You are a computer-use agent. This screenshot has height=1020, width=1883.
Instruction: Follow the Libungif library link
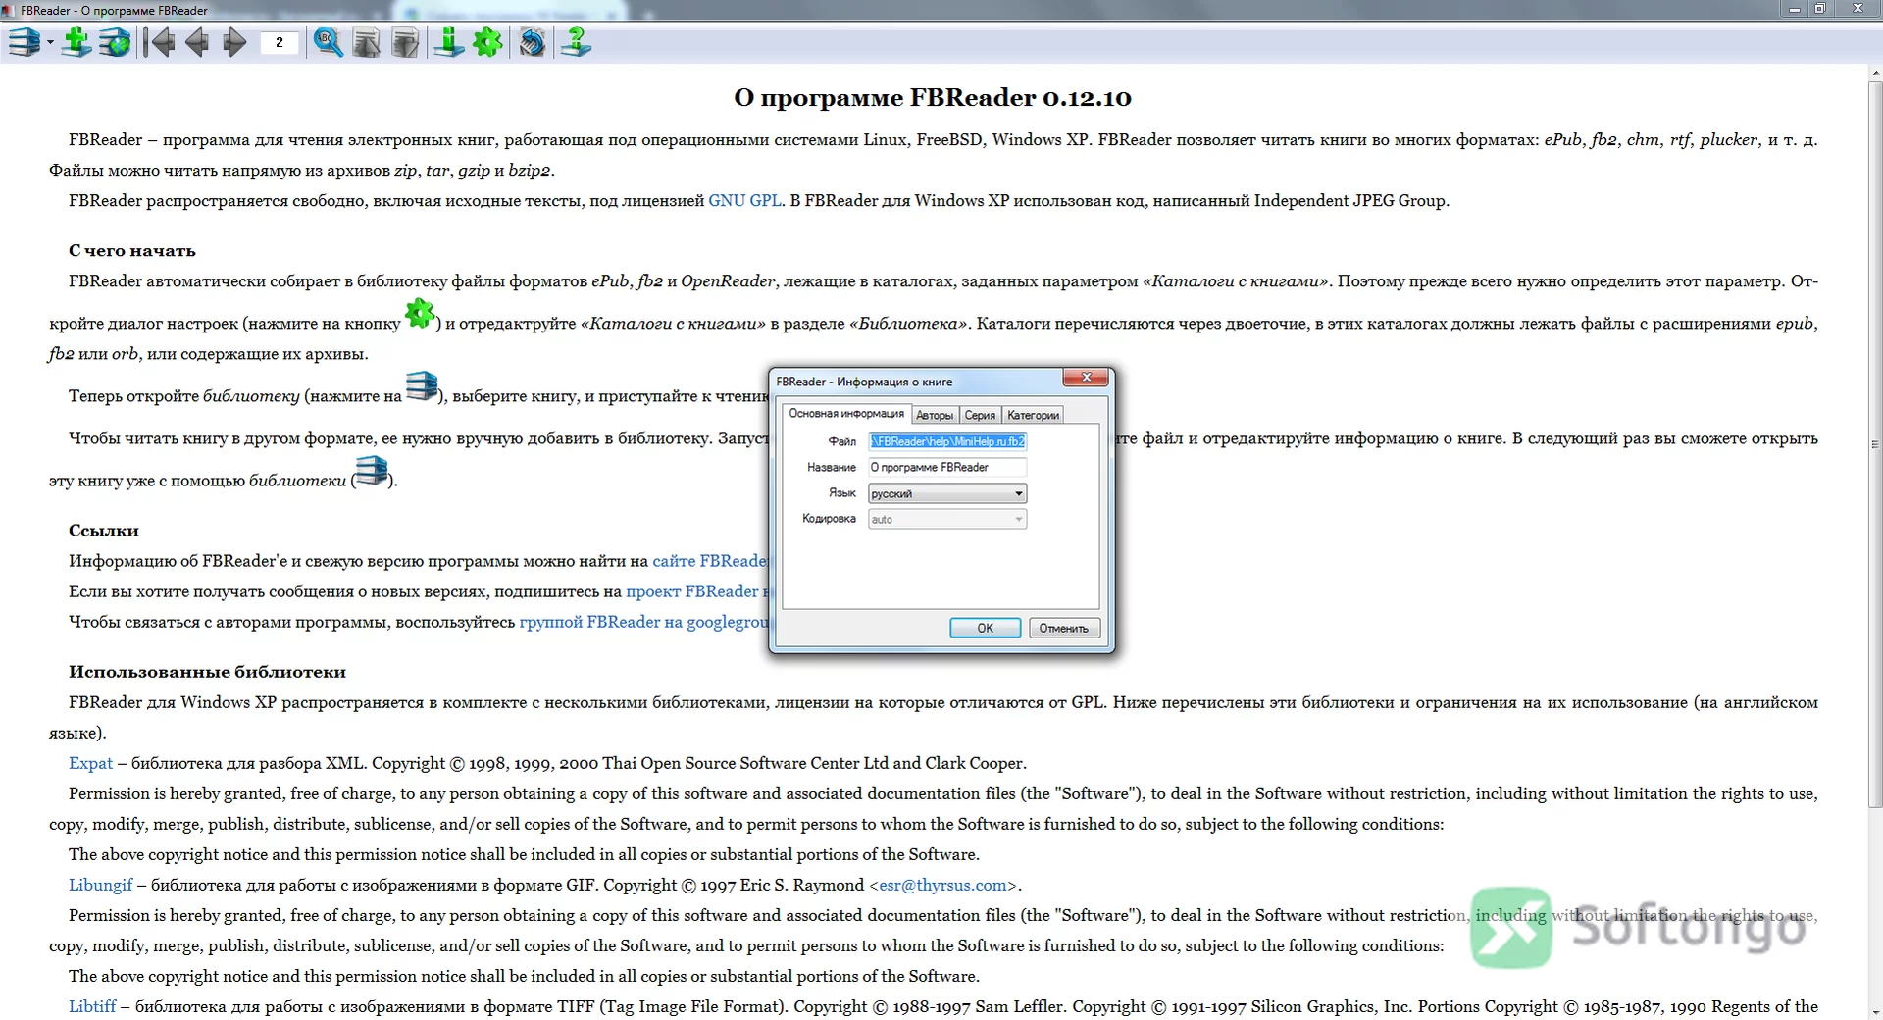pos(100,885)
